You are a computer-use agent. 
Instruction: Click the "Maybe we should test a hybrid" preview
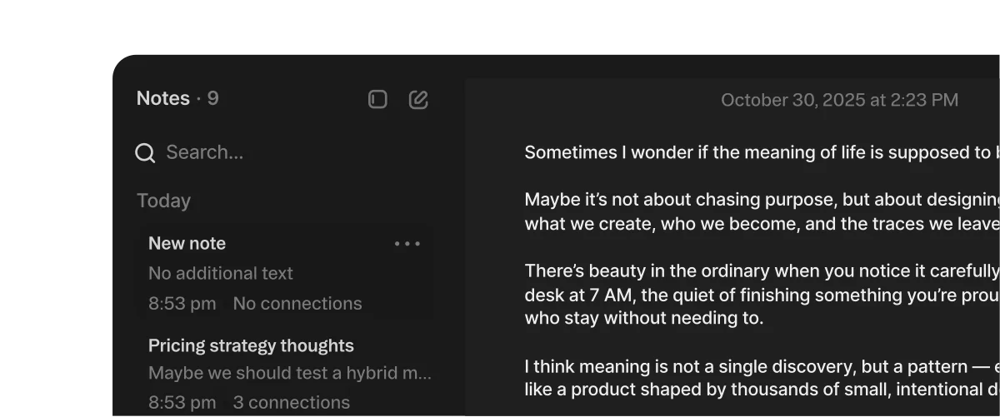pyautogui.click(x=289, y=373)
